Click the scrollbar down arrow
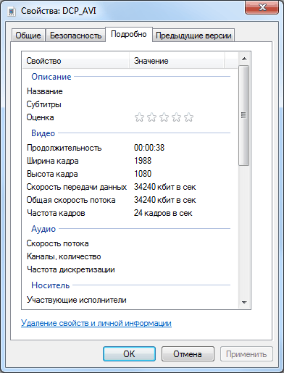284x373 pixels. 244,302
